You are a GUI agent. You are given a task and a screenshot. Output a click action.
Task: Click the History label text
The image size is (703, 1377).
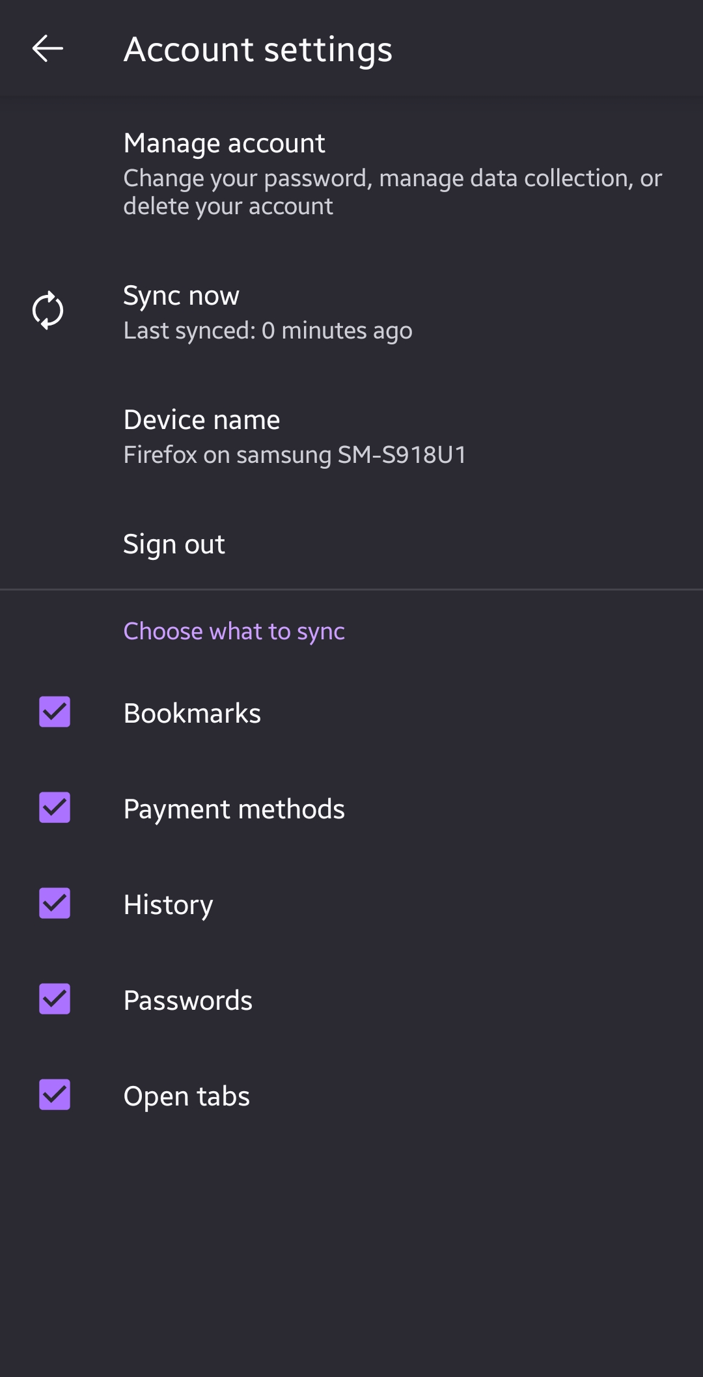[x=168, y=905]
